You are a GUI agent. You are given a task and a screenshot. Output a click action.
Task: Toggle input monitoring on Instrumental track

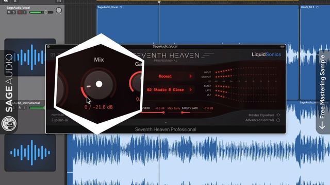click(x=24, y=108)
